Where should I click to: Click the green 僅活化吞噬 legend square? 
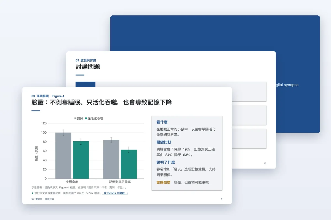tap(86, 119)
